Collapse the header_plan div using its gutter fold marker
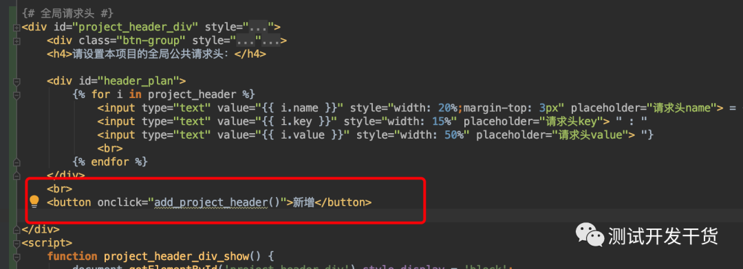The width and height of the screenshot is (743, 269). 17,81
